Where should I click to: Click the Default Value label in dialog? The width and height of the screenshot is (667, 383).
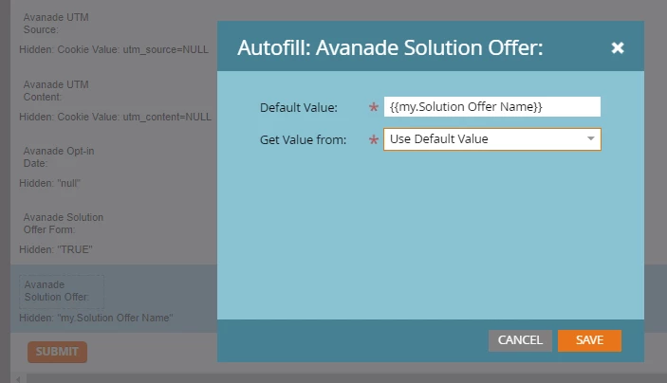tap(299, 107)
